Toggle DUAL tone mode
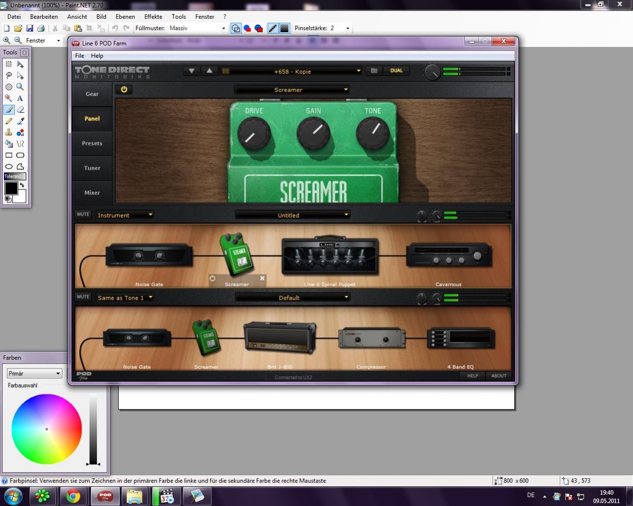 click(396, 71)
